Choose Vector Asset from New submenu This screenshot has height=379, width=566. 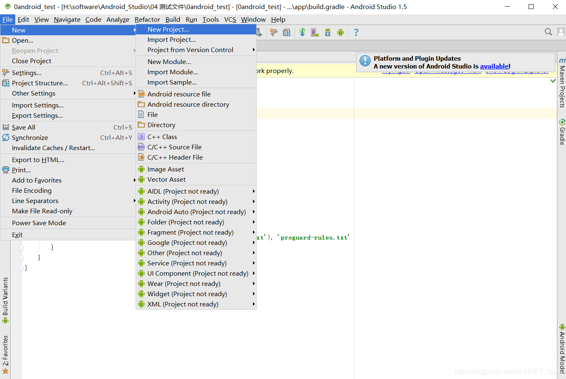click(x=196, y=179)
